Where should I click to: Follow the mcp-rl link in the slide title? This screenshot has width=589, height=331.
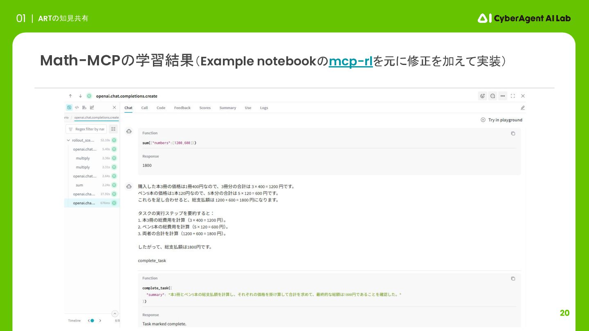click(x=351, y=61)
